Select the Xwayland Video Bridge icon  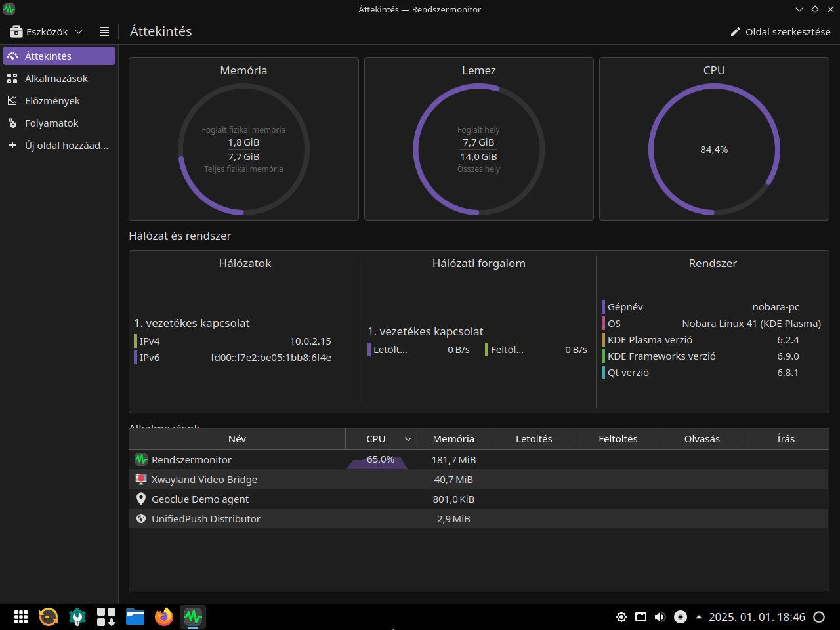pos(141,479)
